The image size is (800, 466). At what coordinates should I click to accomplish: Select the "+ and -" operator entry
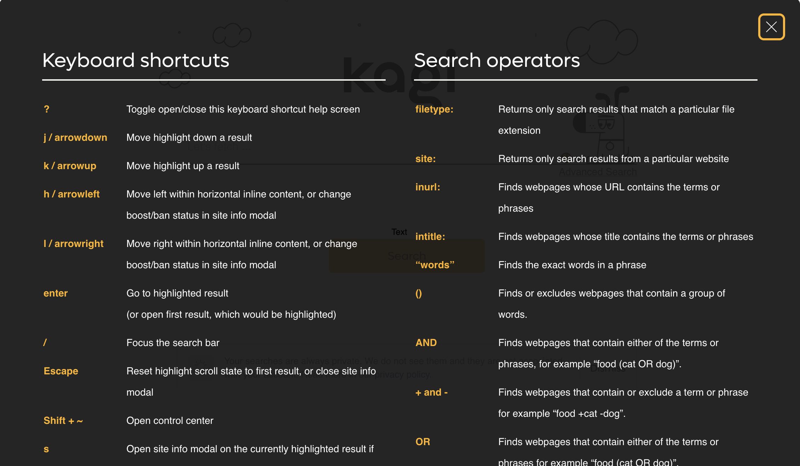[431, 392]
